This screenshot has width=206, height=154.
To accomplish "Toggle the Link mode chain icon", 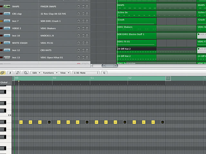I will click(x=3, y=73).
